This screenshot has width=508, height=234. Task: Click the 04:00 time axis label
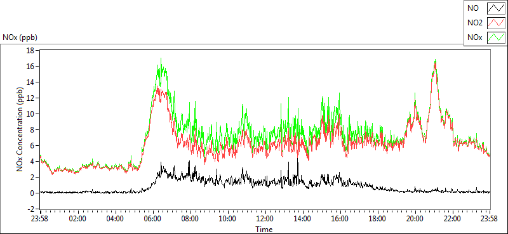click(x=115, y=219)
